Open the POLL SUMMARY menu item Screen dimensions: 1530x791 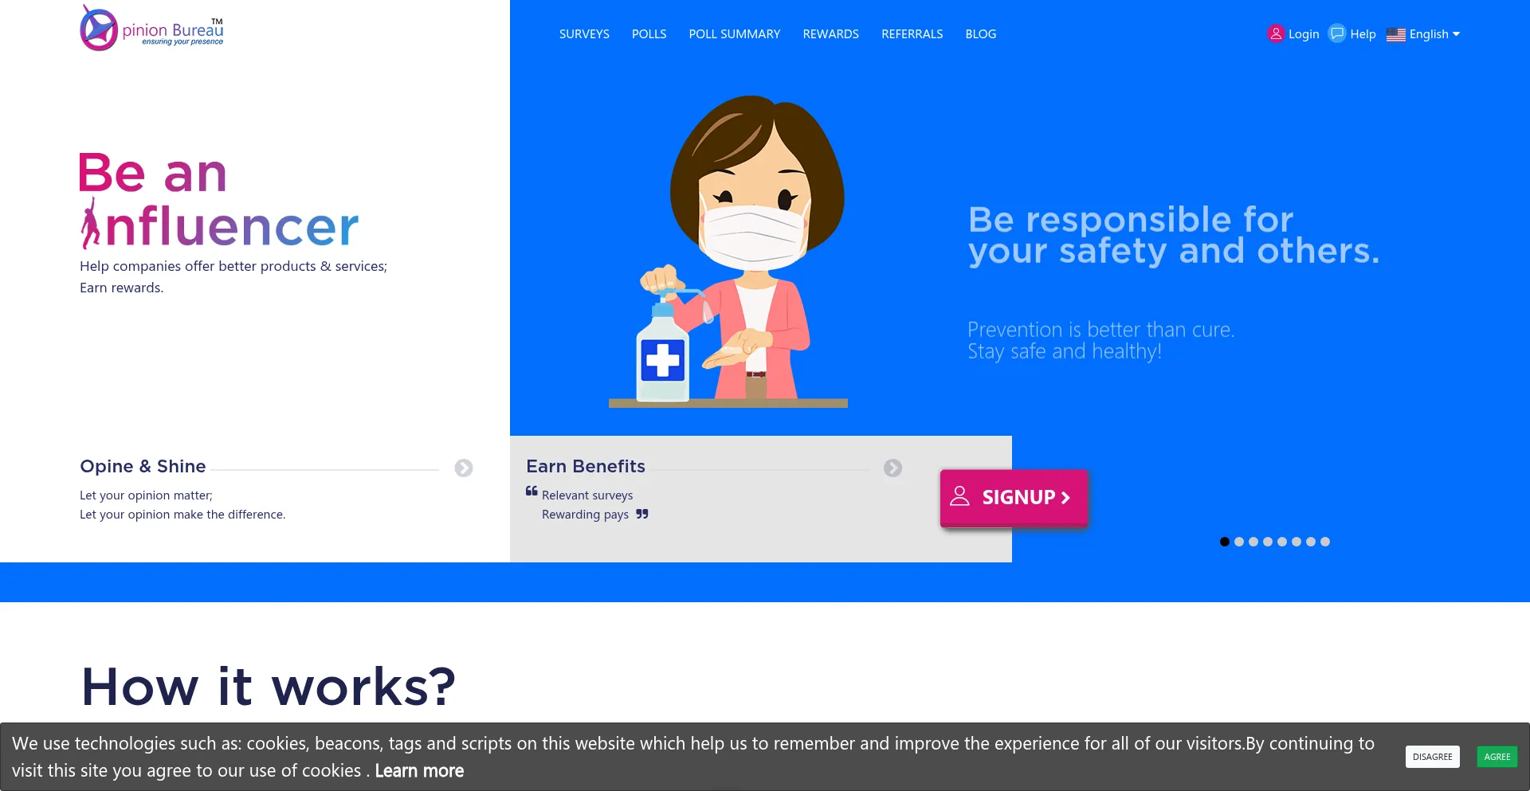click(735, 34)
